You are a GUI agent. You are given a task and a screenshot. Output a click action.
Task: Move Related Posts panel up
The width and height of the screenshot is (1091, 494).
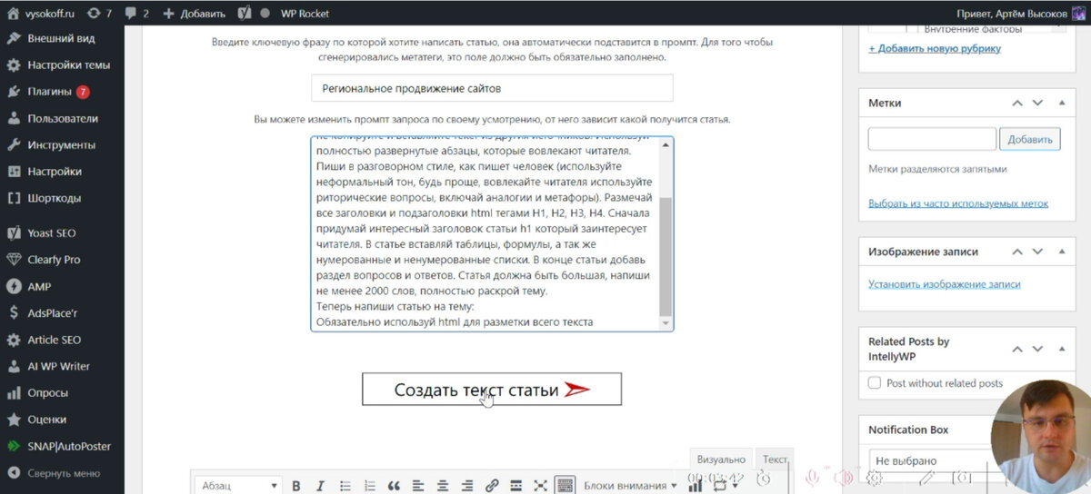pos(1018,349)
